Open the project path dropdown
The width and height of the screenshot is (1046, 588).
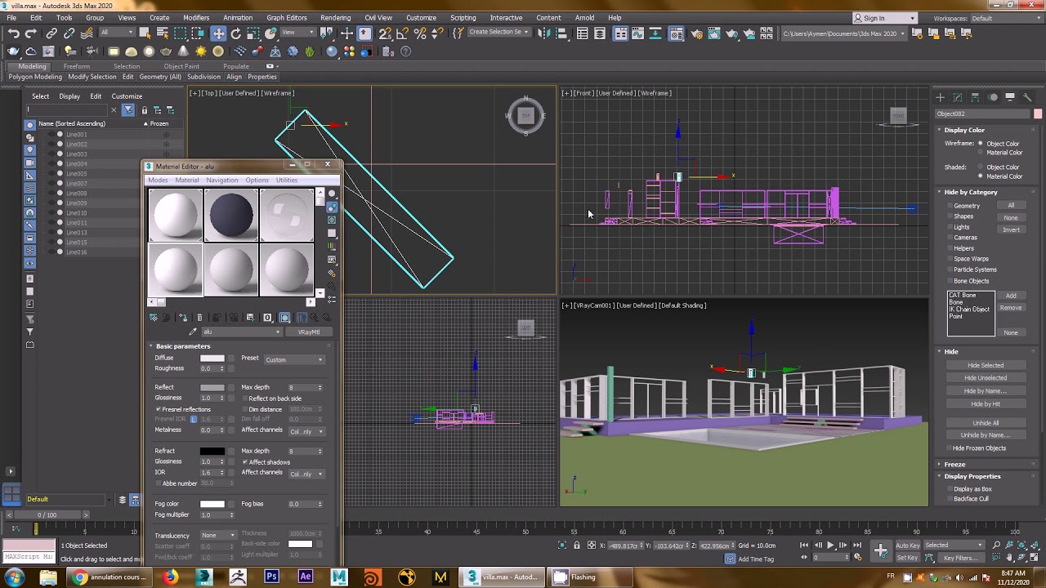[x=845, y=33]
